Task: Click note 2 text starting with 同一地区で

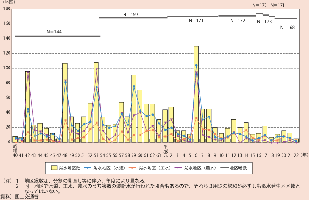Action: 162,189
